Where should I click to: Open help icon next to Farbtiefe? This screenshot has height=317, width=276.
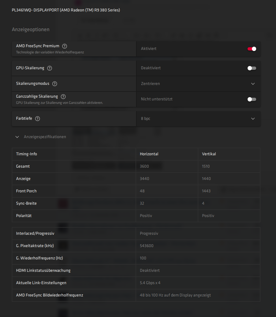pos(38,119)
